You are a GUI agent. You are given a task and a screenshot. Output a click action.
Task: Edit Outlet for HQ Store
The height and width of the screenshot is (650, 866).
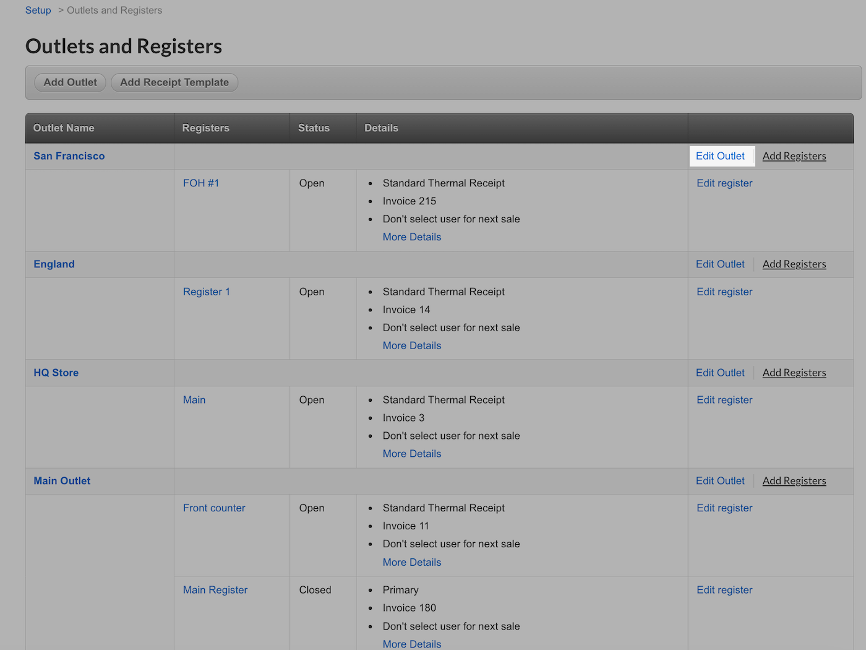pyautogui.click(x=720, y=373)
